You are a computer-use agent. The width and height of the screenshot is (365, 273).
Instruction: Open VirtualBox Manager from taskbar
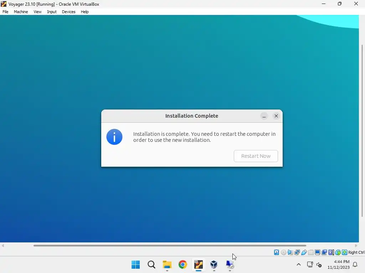pyautogui.click(x=214, y=264)
